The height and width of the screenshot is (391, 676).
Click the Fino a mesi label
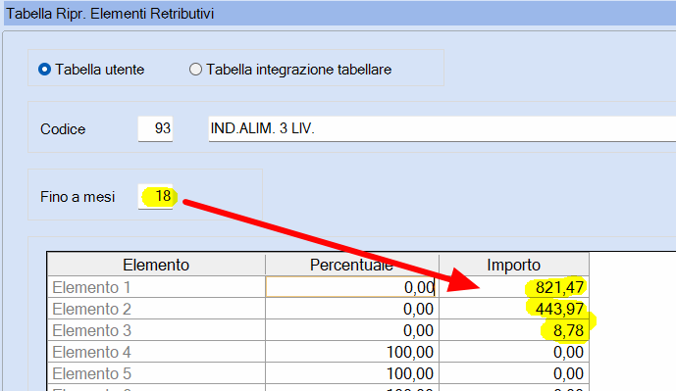[78, 197]
